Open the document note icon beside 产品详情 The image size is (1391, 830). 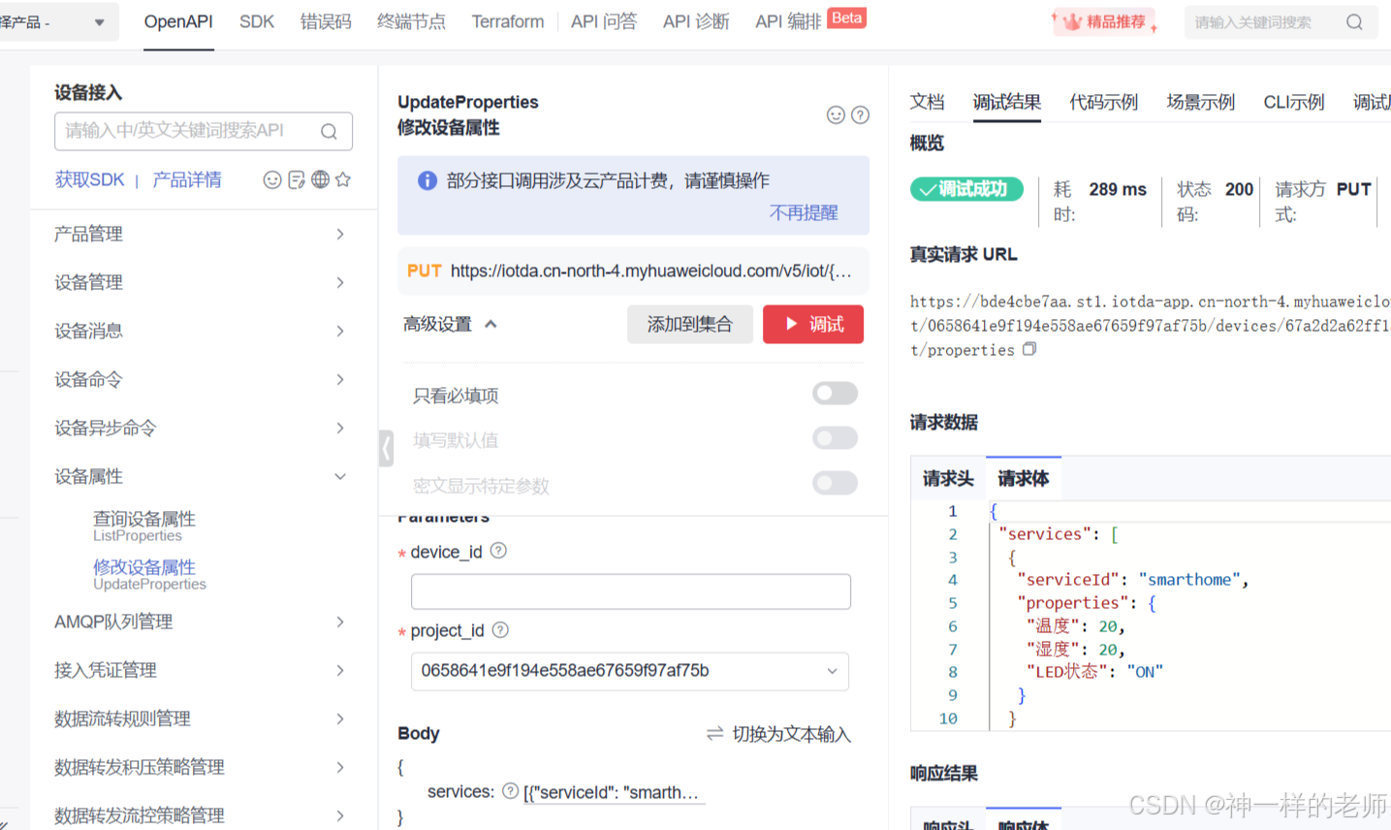pyautogui.click(x=297, y=179)
